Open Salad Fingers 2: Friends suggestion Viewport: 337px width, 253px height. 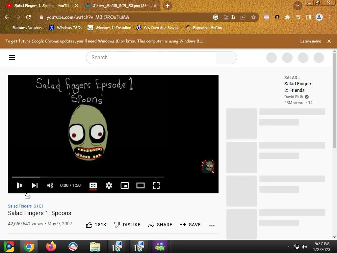[298, 87]
